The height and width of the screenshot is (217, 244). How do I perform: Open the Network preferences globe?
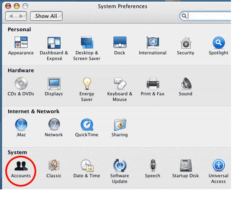tap(54, 125)
